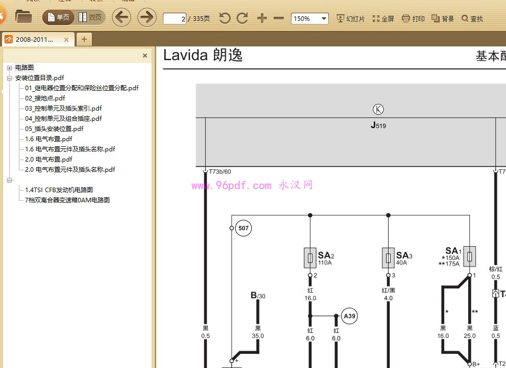The height and width of the screenshot is (368, 506).
Task: Open a file with the folder icon
Action: [x=23, y=17]
